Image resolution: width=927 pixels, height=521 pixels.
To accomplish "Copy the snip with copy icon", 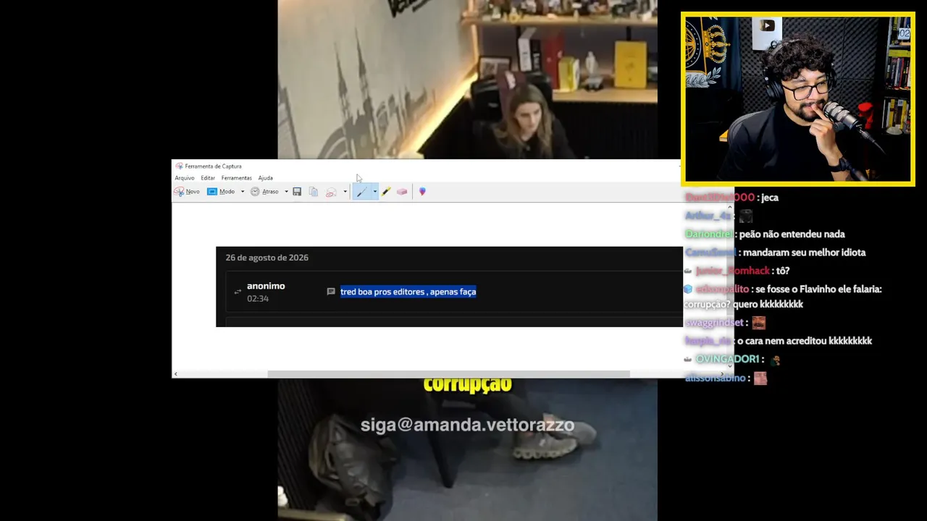I will 314,192.
